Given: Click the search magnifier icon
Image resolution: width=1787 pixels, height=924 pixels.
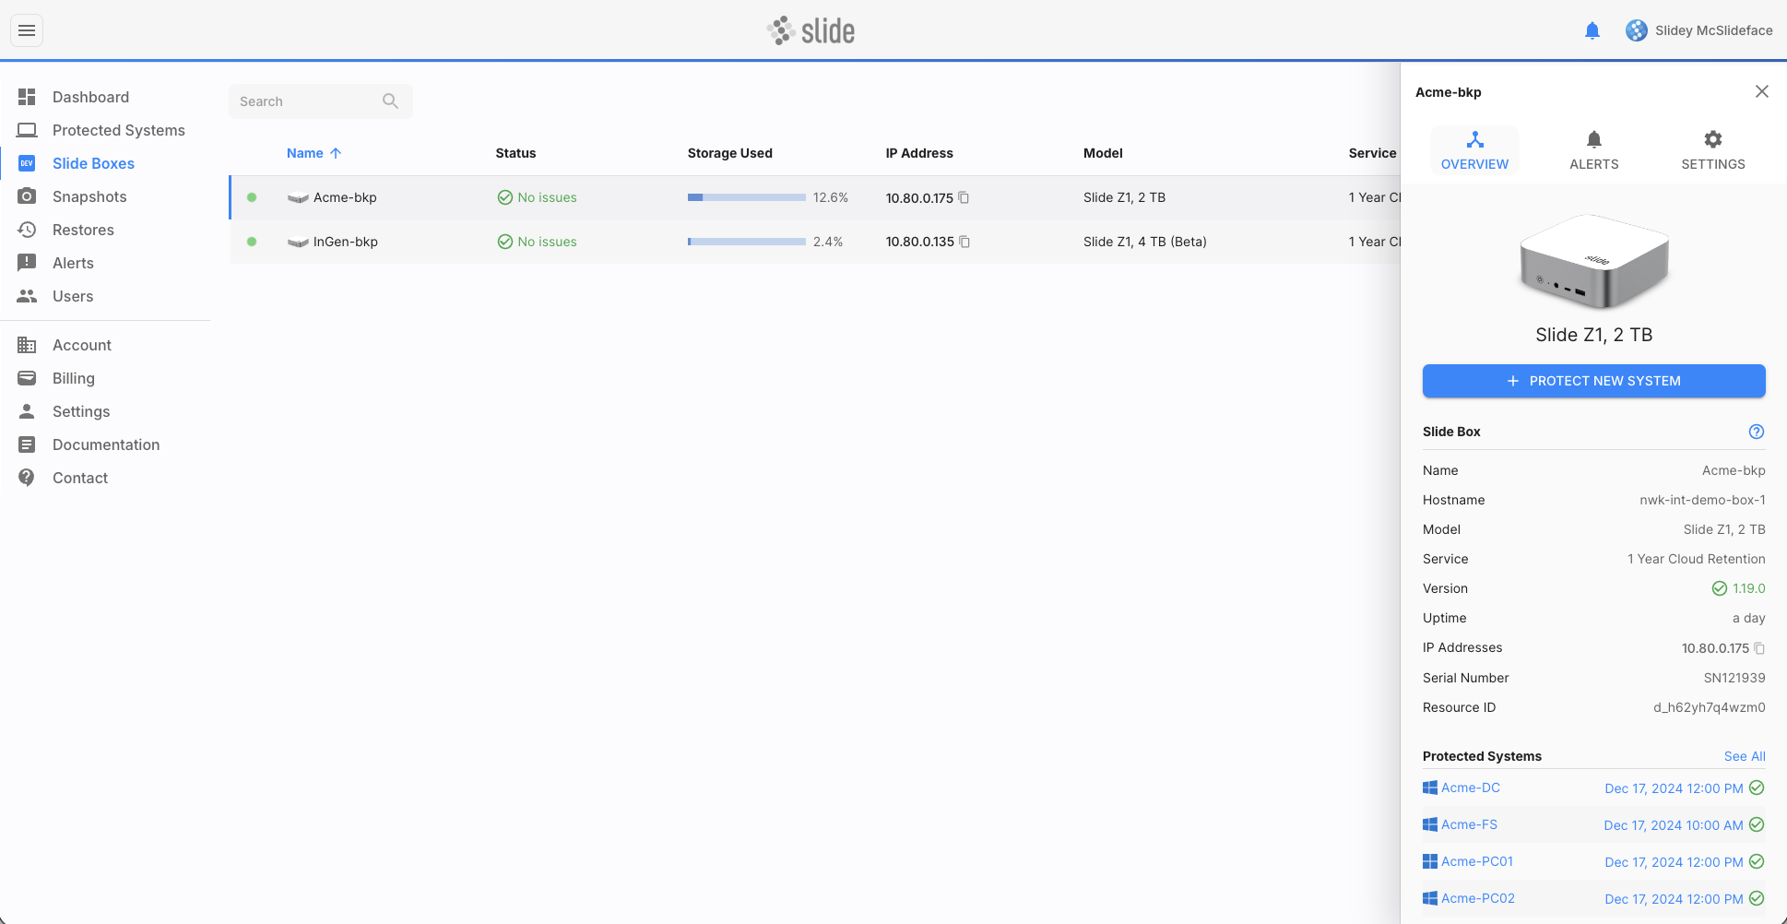Looking at the screenshot, I should (x=390, y=101).
